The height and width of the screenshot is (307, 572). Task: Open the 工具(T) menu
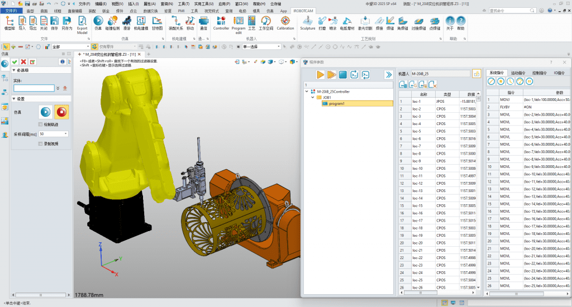[184, 3]
